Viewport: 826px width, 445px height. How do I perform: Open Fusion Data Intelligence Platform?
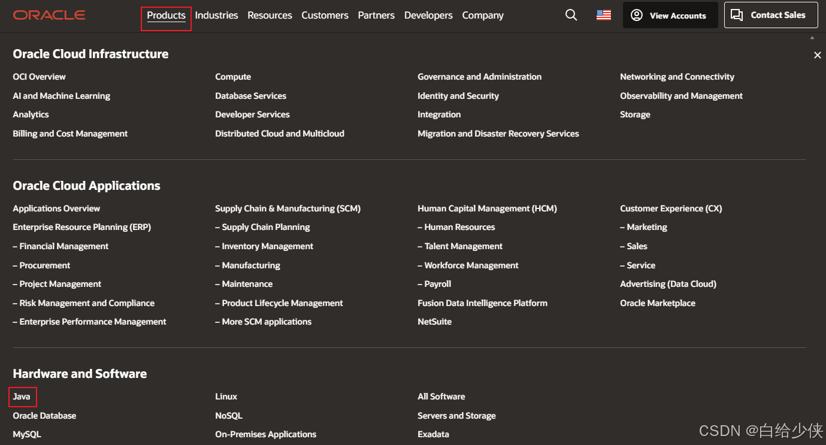[x=482, y=303]
